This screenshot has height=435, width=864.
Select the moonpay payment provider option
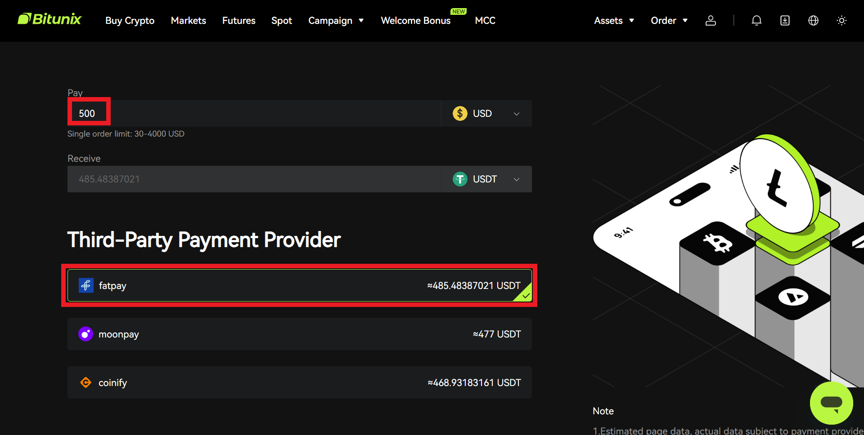click(300, 334)
